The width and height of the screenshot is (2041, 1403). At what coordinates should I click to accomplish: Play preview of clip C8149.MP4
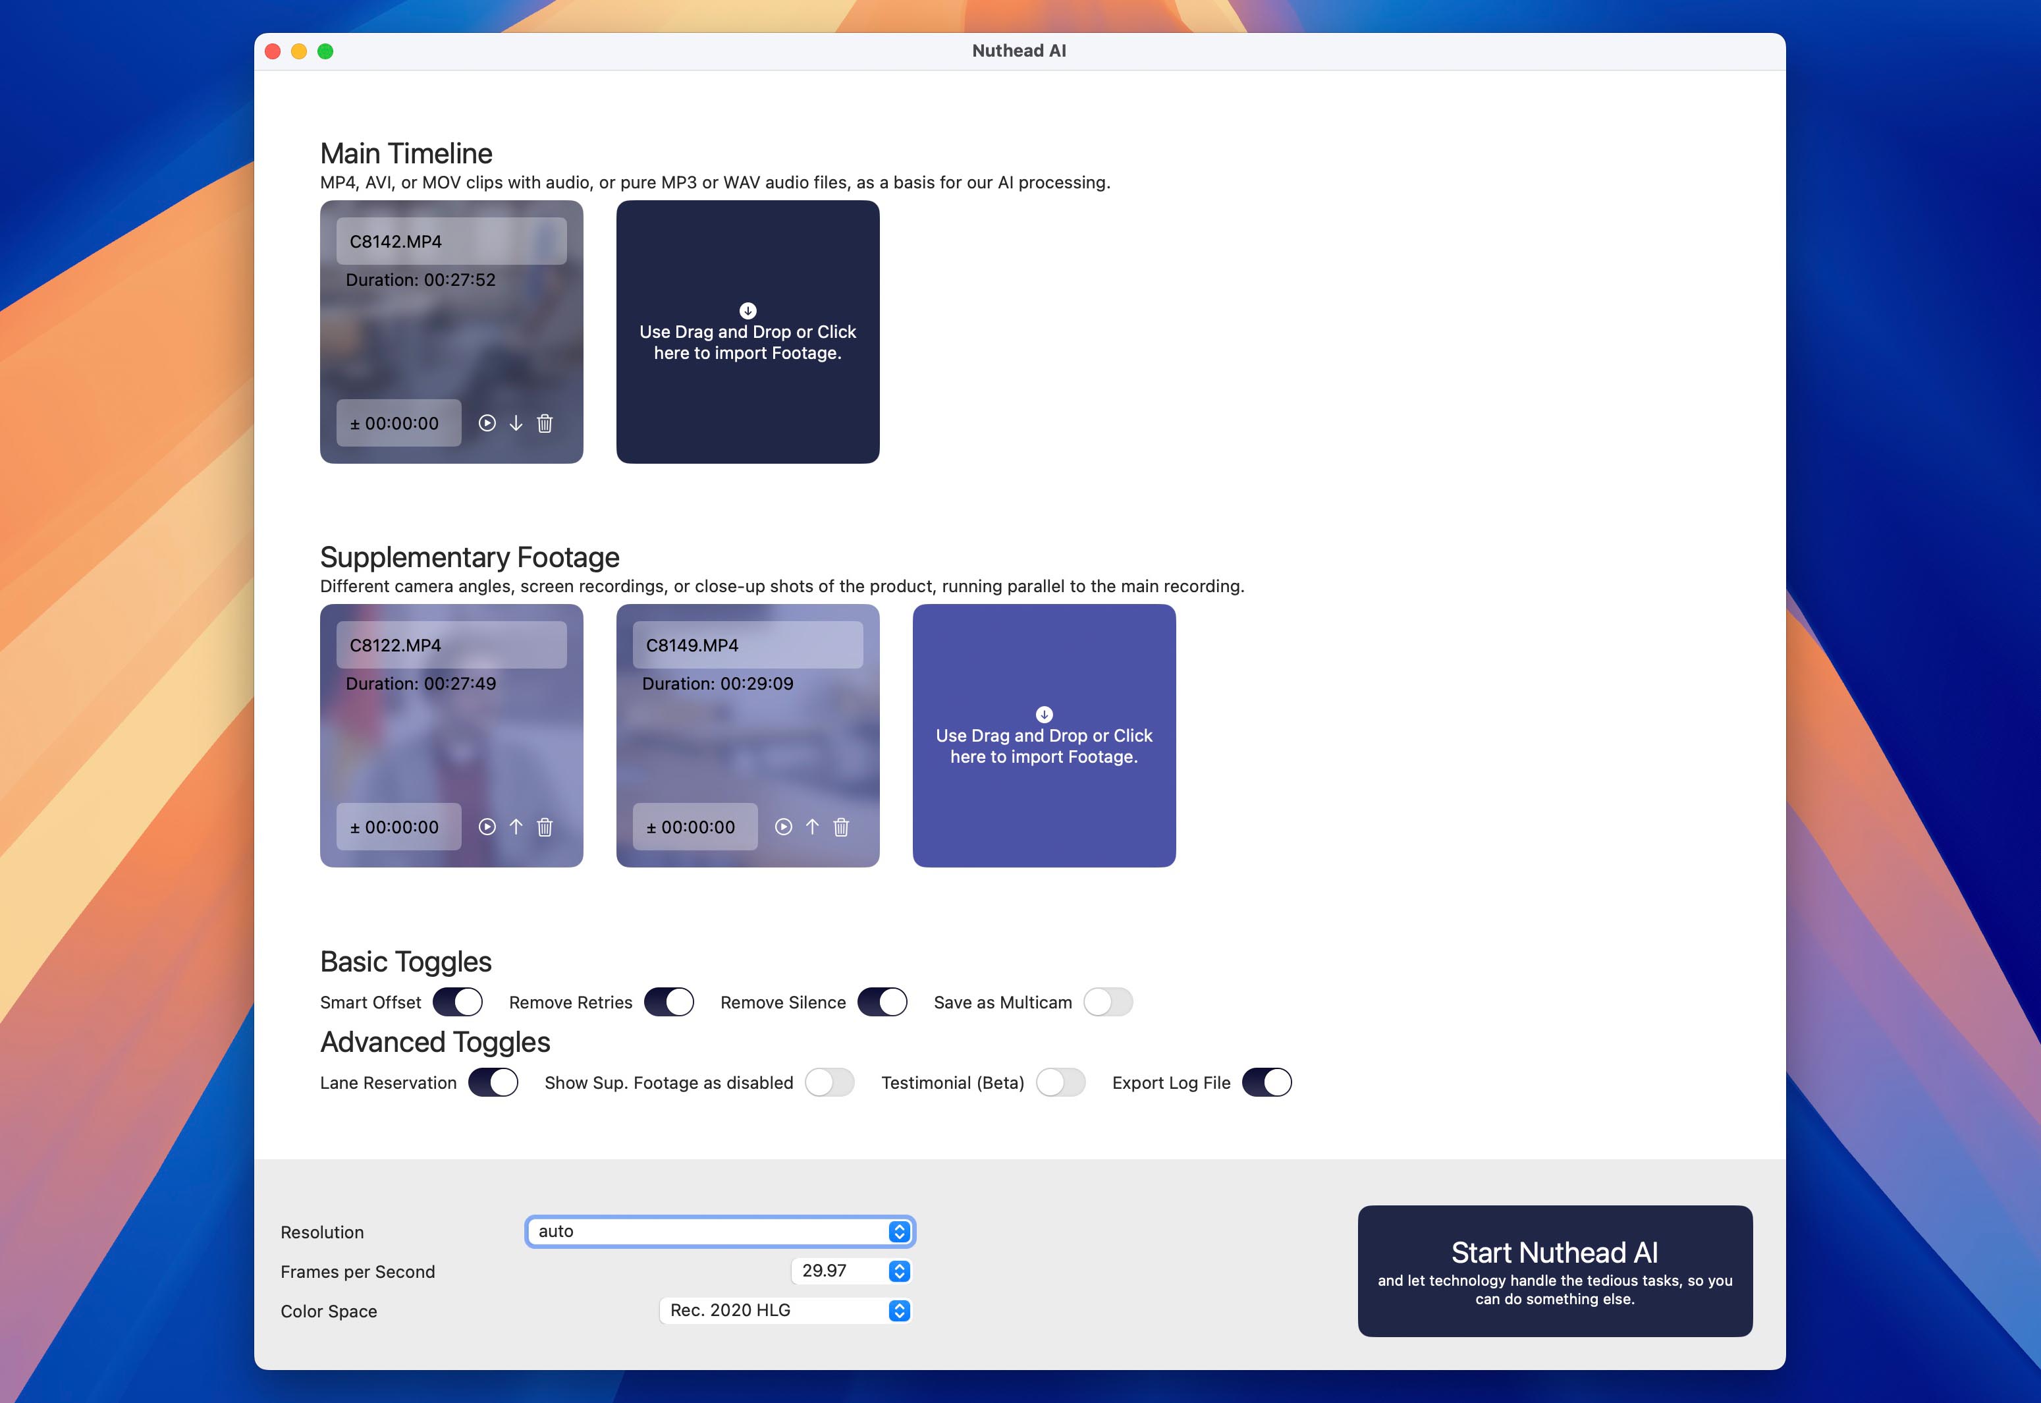point(783,827)
